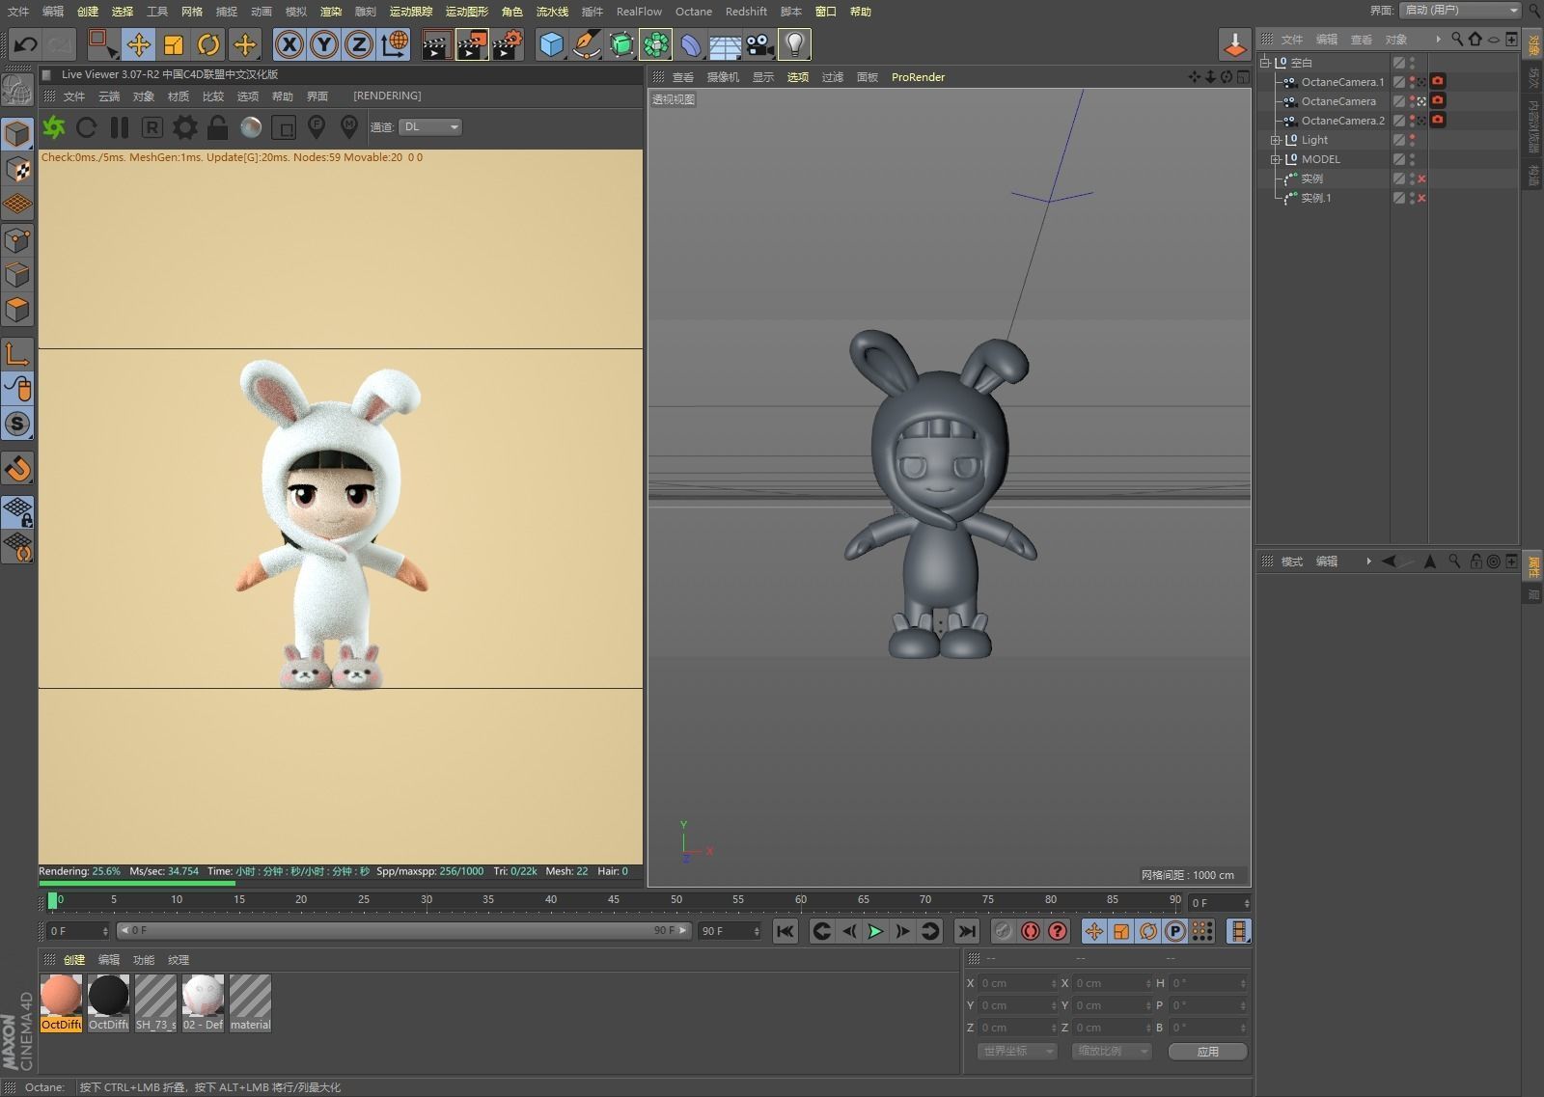Image resolution: width=1544 pixels, height=1097 pixels.
Task: Open 缩放比例 size dropdown
Action: pos(1112,1052)
